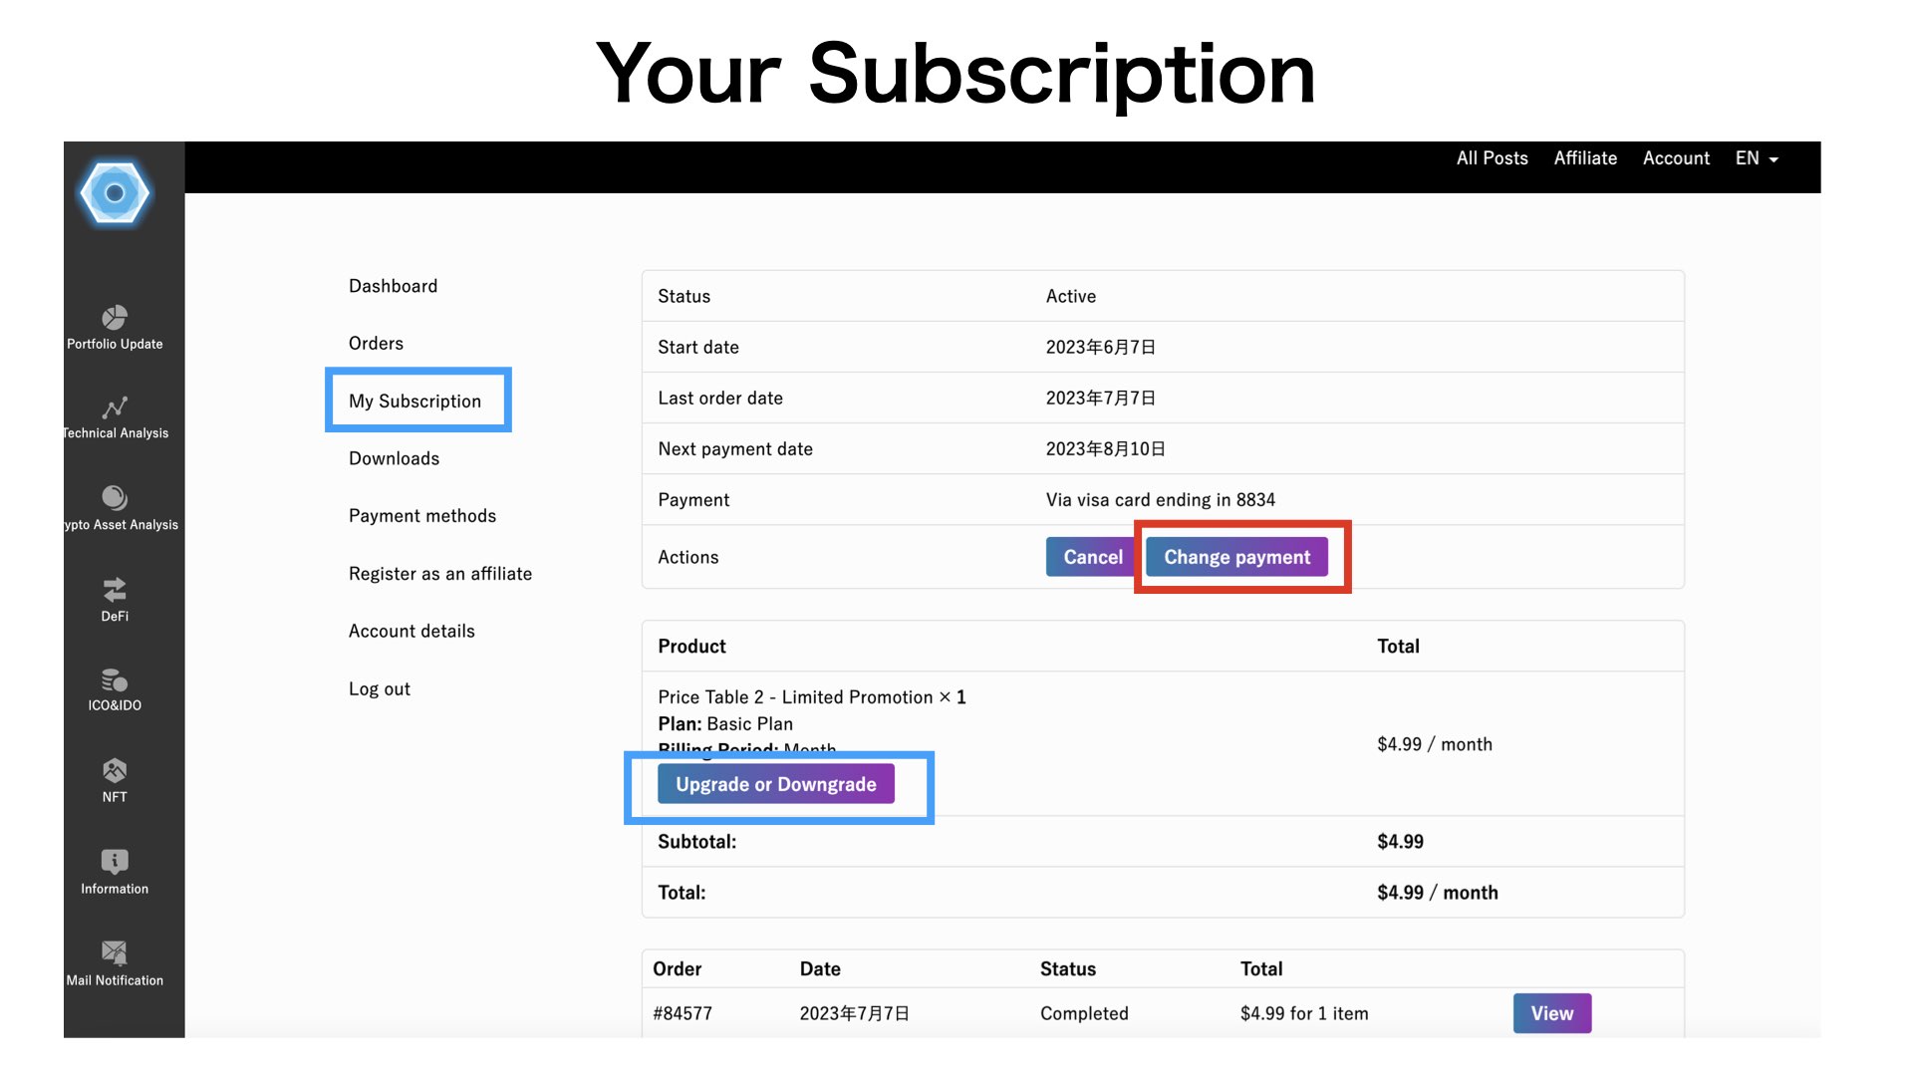Open Payment methods in account menu

[x=422, y=516]
